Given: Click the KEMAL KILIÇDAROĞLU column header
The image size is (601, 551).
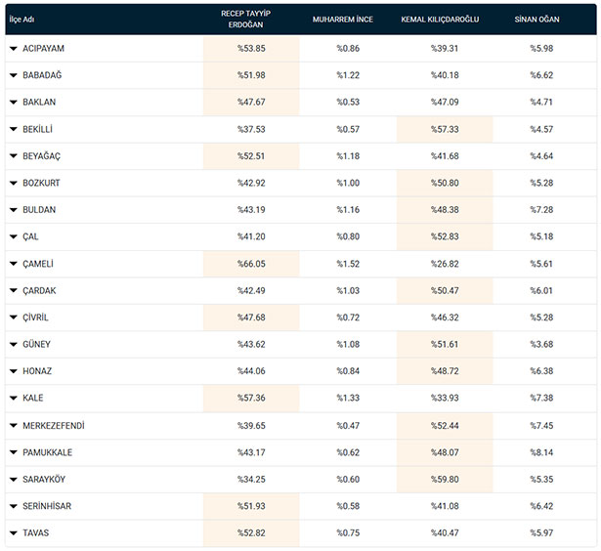Looking at the screenshot, I should (x=440, y=20).
